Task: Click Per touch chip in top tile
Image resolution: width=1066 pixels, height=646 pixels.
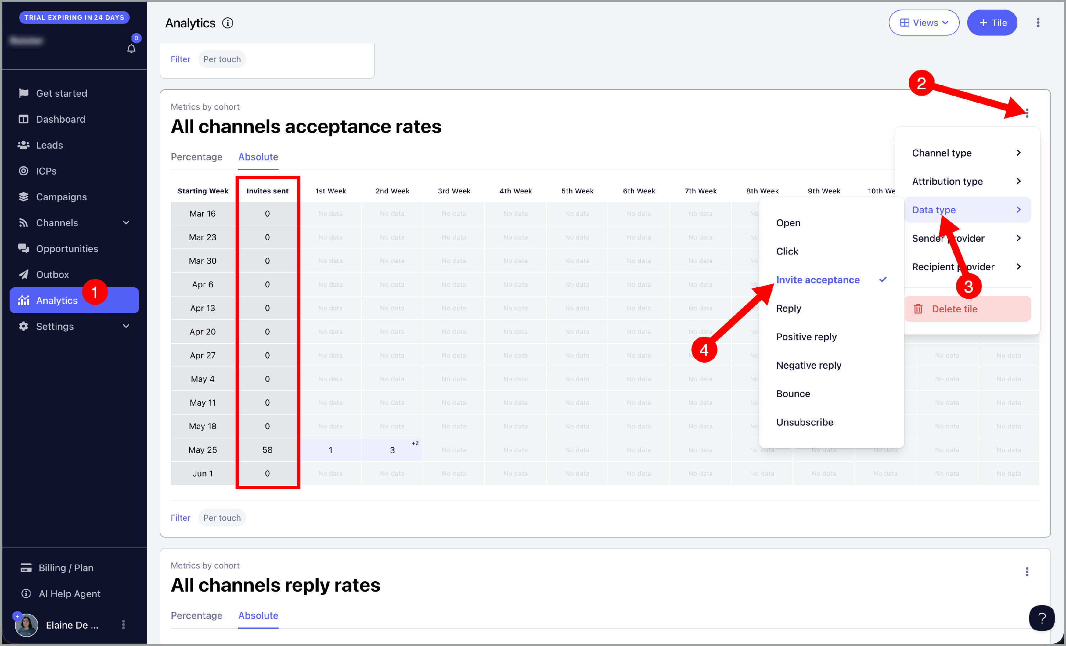Action: point(222,59)
